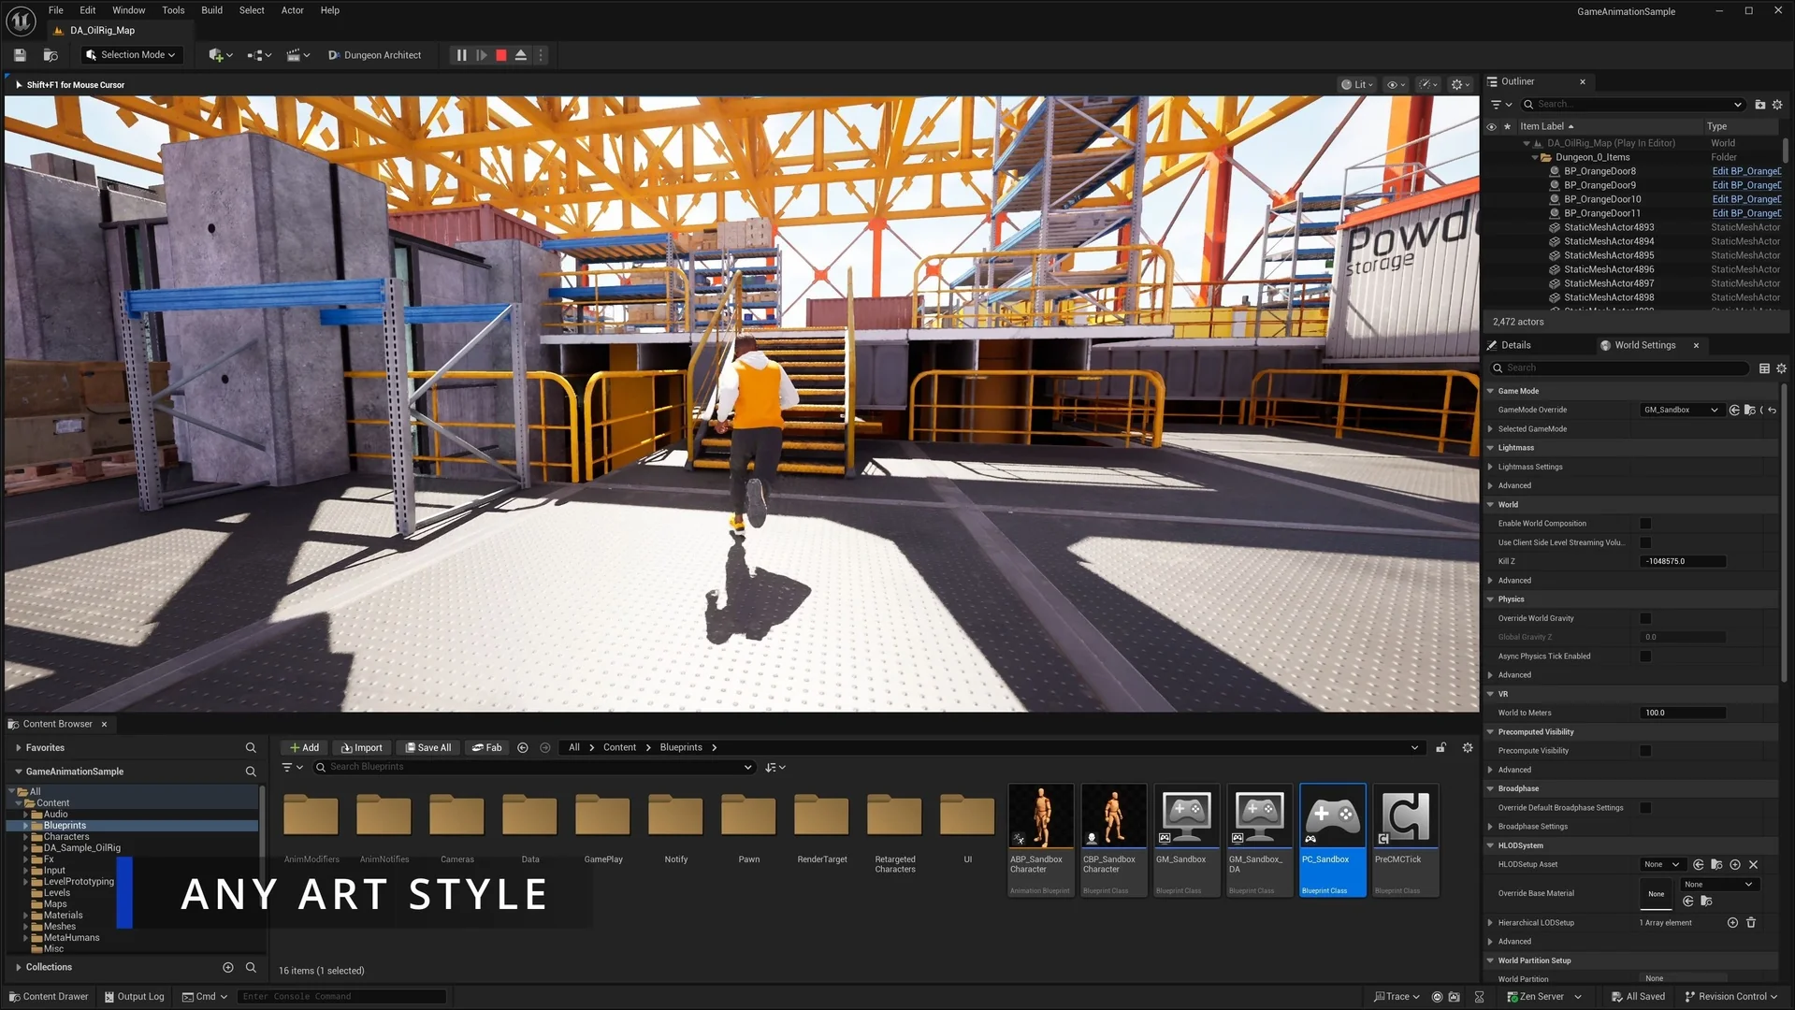This screenshot has height=1010, width=1795.
Task: Open the Lit view mode dropdown
Action: pyautogui.click(x=1356, y=84)
